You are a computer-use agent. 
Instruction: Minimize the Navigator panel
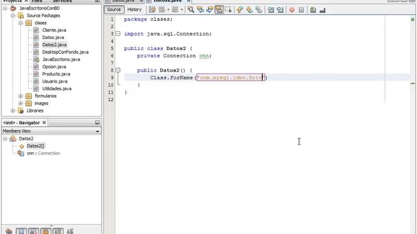(97, 123)
